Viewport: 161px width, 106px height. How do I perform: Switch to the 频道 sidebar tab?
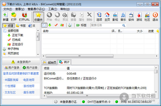pos(9,26)
